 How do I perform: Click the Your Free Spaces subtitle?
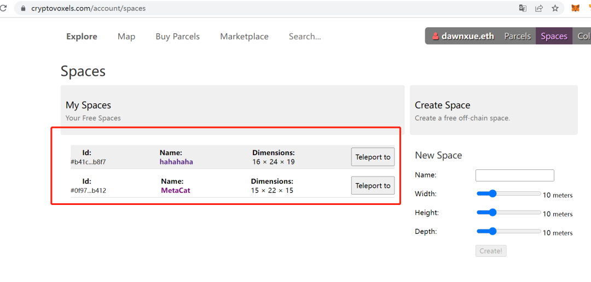click(93, 118)
